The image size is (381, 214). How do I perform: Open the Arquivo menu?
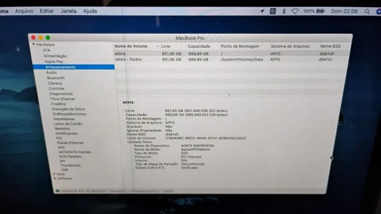click(24, 11)
